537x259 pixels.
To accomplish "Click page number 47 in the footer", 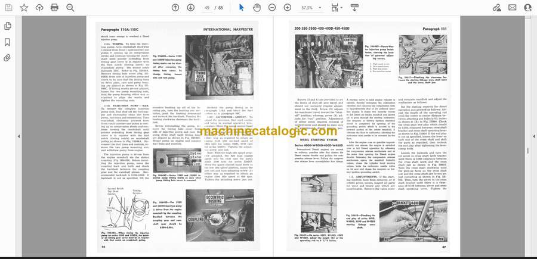I will coord(444,246).
